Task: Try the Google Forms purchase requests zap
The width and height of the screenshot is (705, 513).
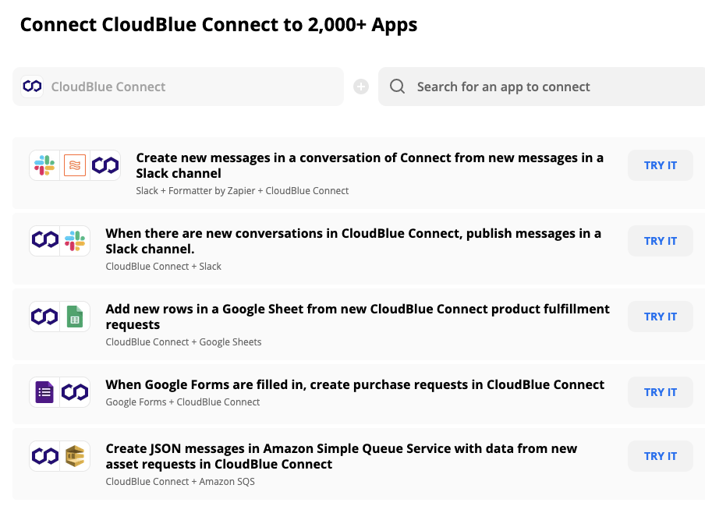Action: coord(660,392)
